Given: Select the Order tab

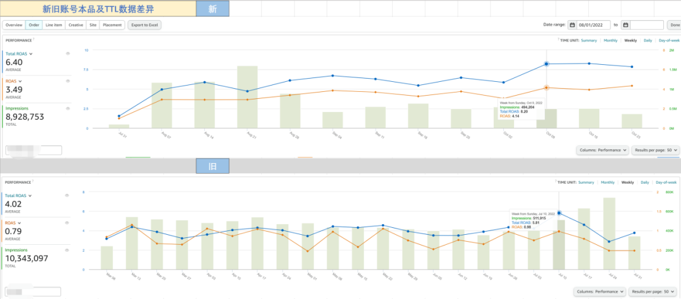Looking at the screenshot, I should (34, 25).
